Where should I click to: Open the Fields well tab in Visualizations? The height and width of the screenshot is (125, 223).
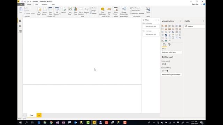(x=164, y=45)
